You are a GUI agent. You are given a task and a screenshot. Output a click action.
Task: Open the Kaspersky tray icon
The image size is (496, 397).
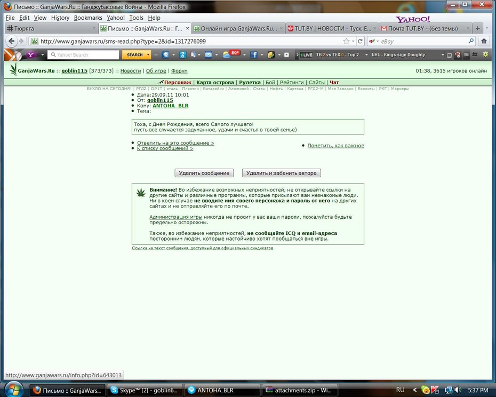coord(435,390)
